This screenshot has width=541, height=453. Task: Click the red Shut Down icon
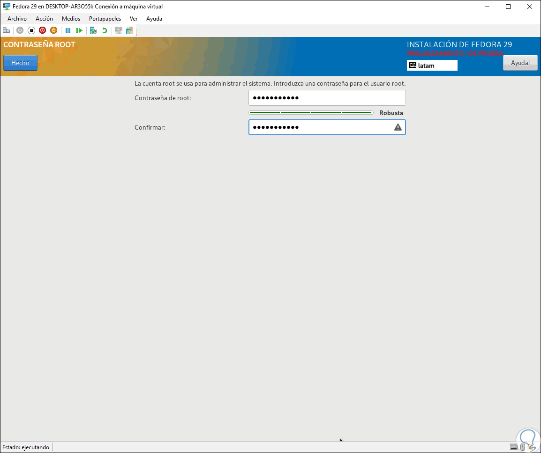coord(43,30)
